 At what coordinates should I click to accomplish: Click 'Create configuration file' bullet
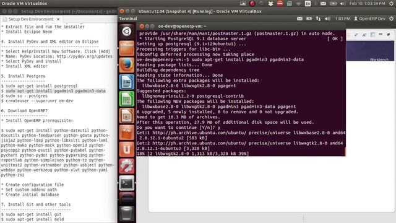pos(32,185)
